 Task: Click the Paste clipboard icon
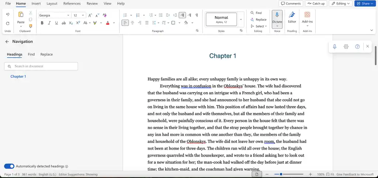tap(21, 14)
